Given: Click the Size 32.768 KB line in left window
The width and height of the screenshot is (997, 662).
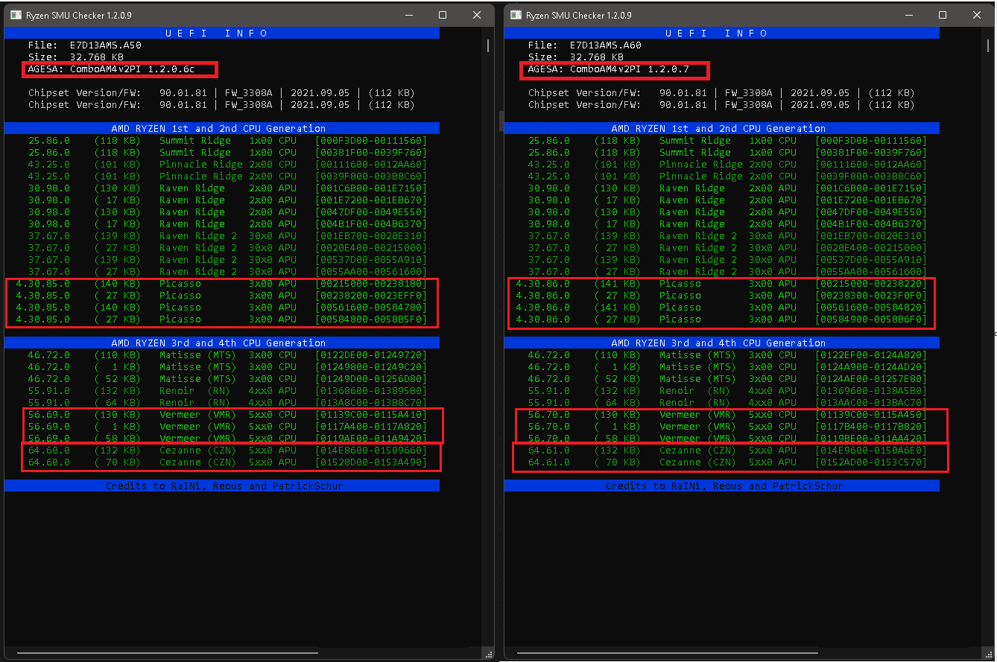Looking at the screenshot, I should [x=77, y=57].
